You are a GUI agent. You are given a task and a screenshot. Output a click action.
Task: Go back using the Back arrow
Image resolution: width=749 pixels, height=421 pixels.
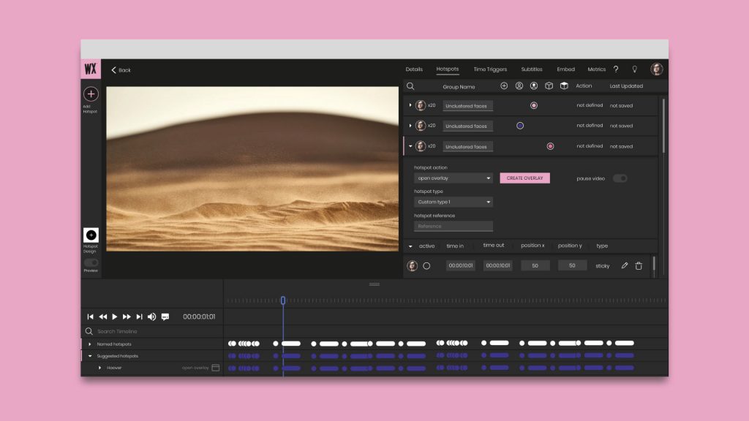[121, 69]
